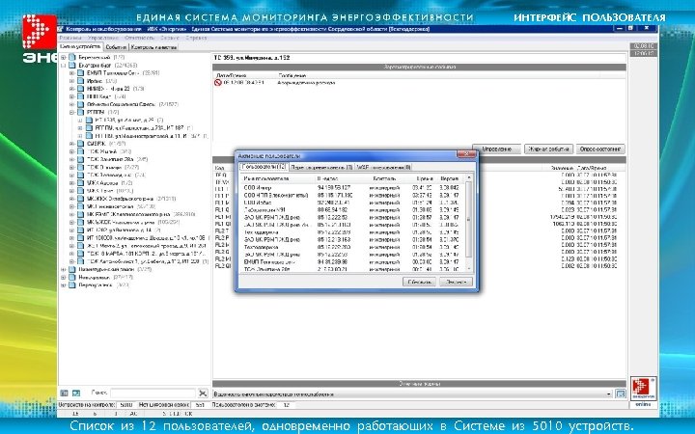695x434 pixels.
Task: Click the IP-адрес column header
Action: 328,178
